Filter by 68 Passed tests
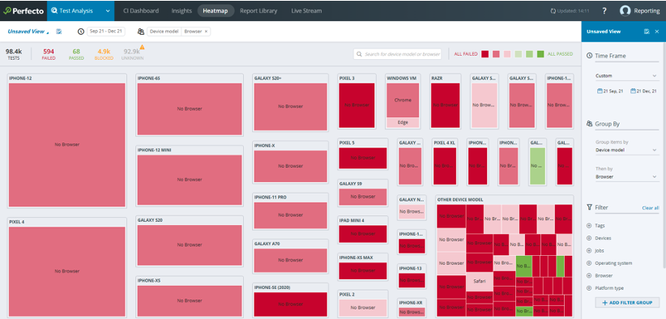This screenshot has height=319, width=666. tap(76, 54)
